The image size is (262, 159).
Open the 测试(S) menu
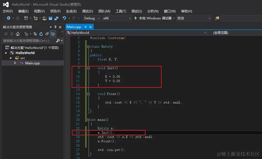coord(137,11)
